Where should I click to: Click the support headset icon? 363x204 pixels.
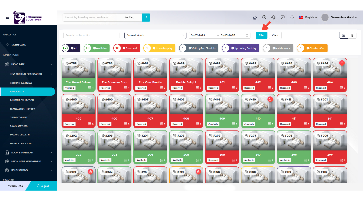(x=273, y=18)
